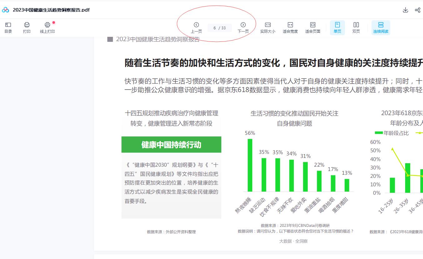The image size is (423, 259).
Task: Click the 6 / 33 page number field
Action: [219, 28]
